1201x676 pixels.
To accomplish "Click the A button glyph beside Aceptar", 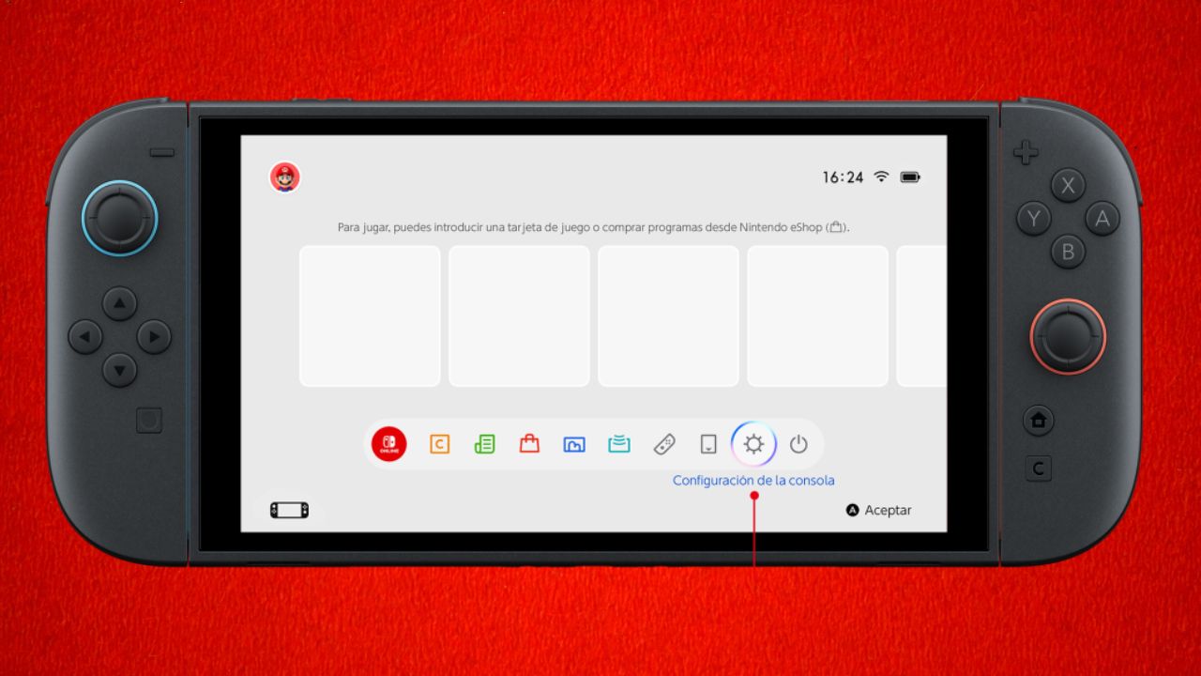I will (852, 511).
